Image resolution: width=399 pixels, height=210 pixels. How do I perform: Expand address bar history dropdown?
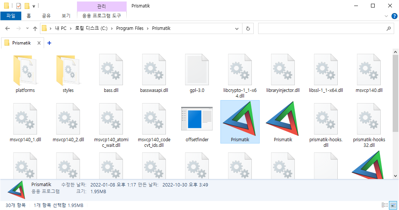point(237,28)
